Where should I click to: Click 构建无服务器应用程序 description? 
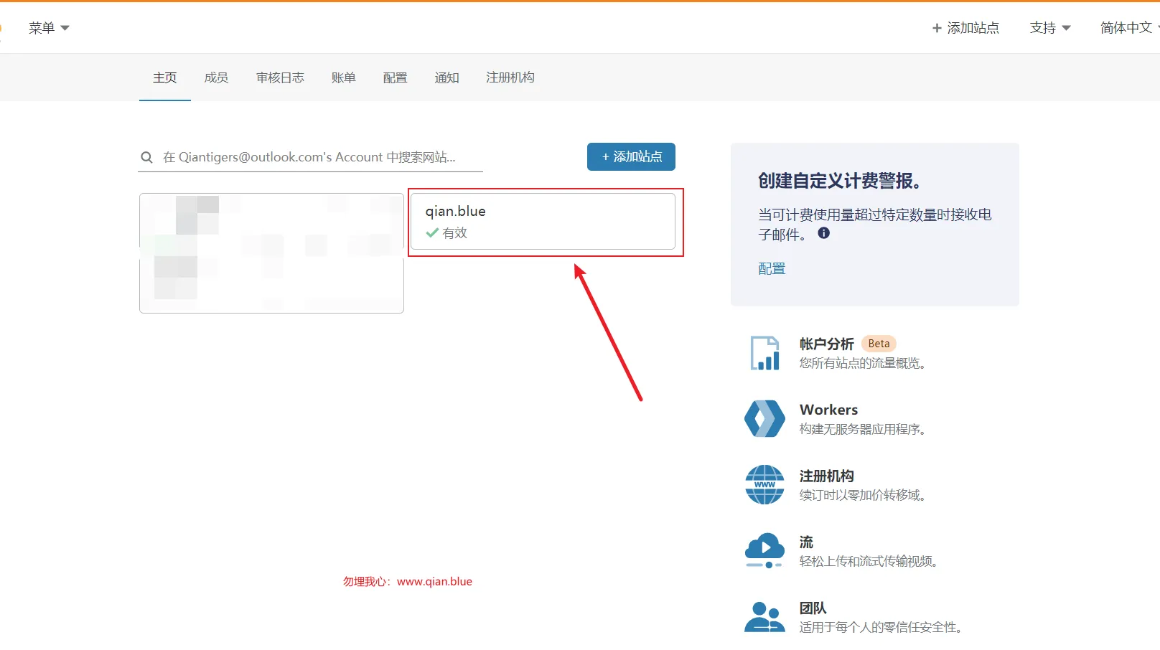tap(863, 429)
